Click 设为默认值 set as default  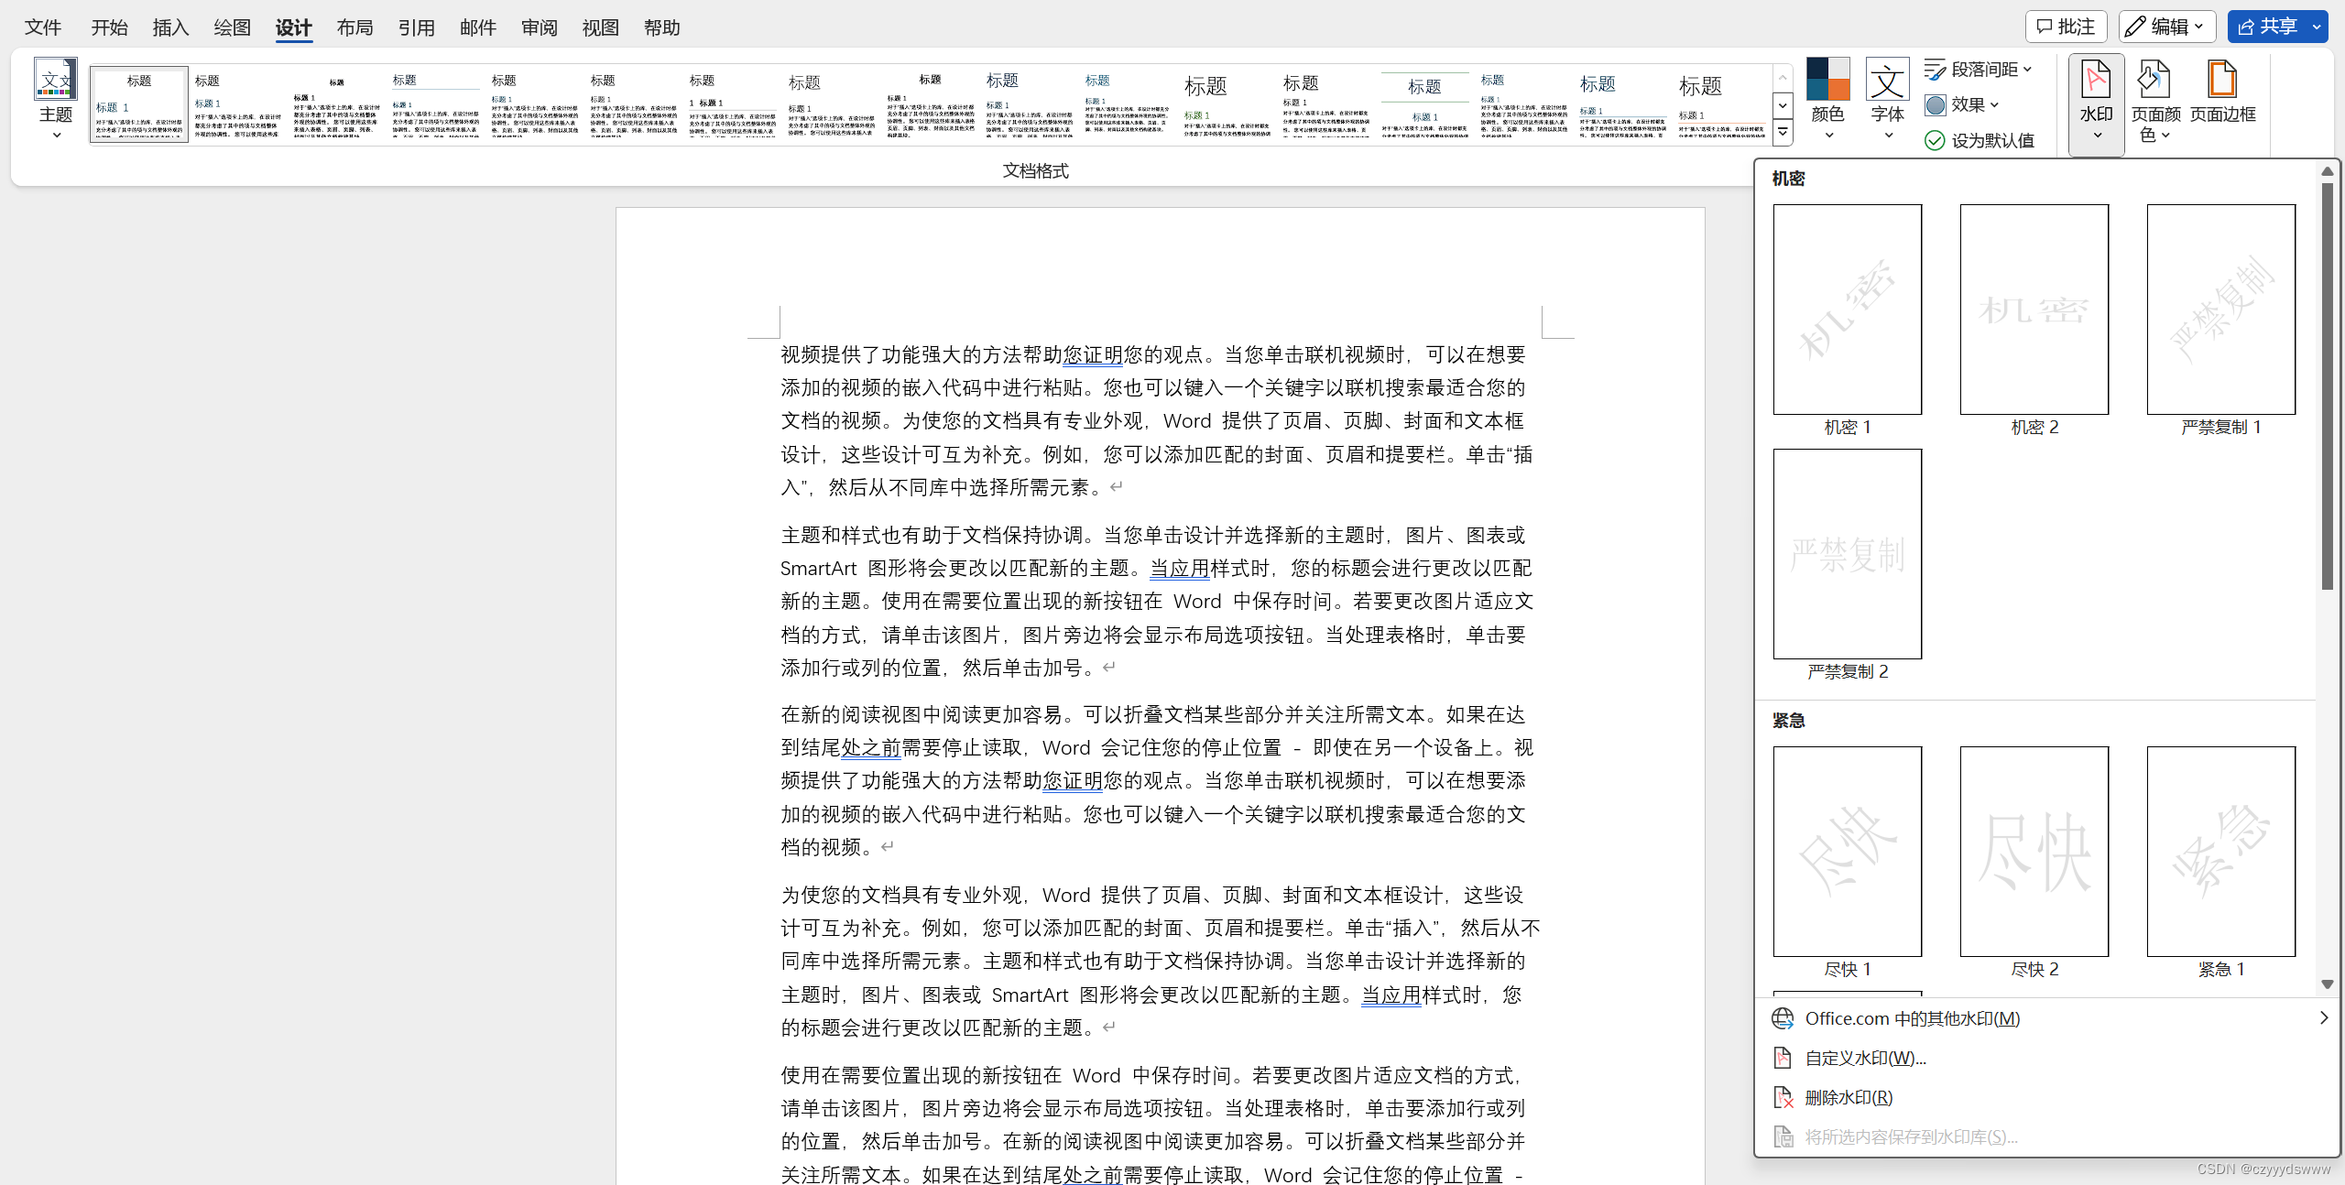pos(1979,140)
